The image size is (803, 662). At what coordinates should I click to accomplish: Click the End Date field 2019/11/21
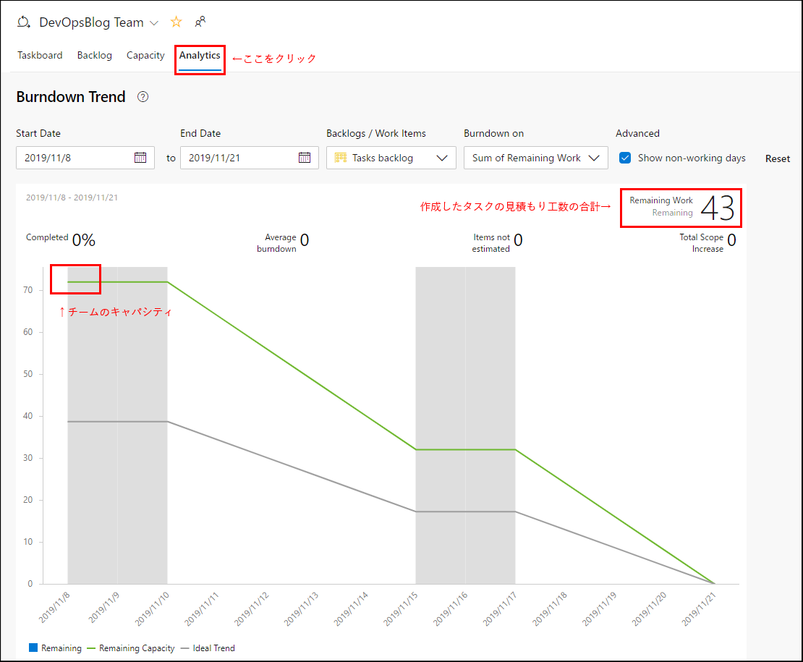coord(250,158)
